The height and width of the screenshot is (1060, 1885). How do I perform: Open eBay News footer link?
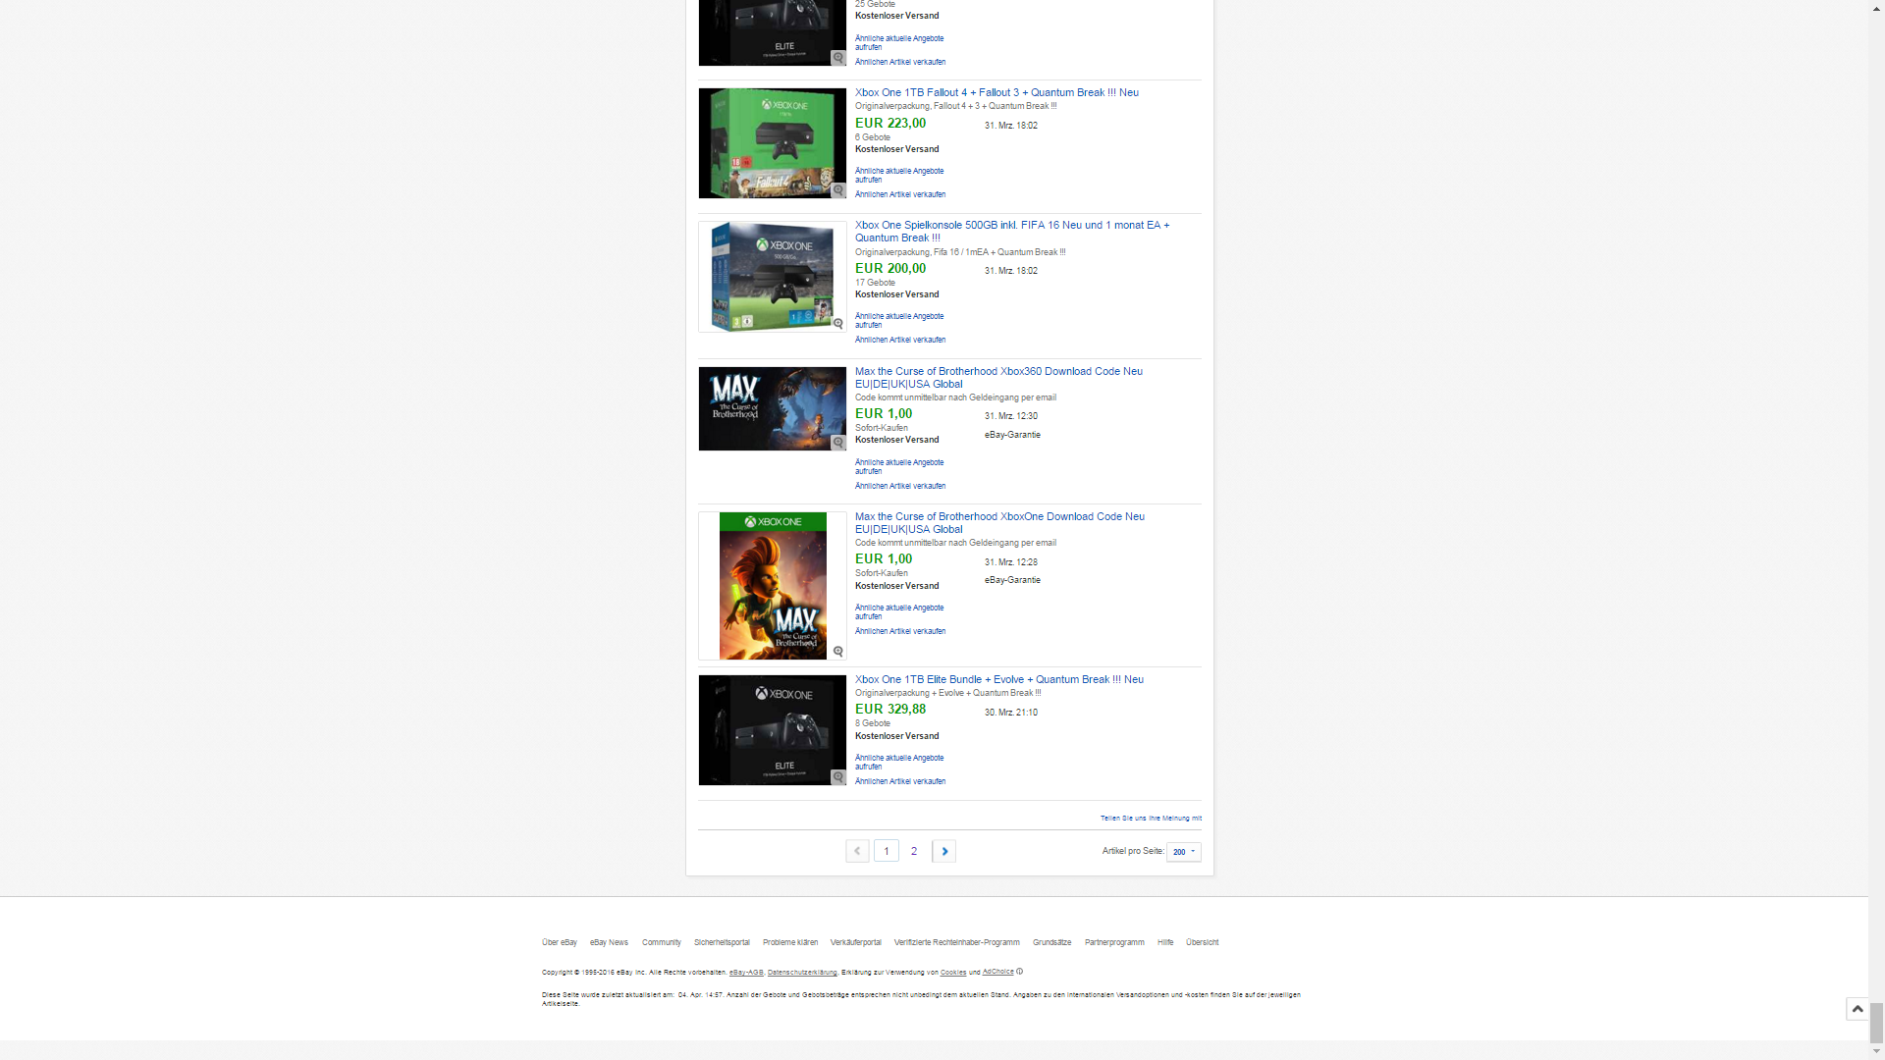[609, 942]
